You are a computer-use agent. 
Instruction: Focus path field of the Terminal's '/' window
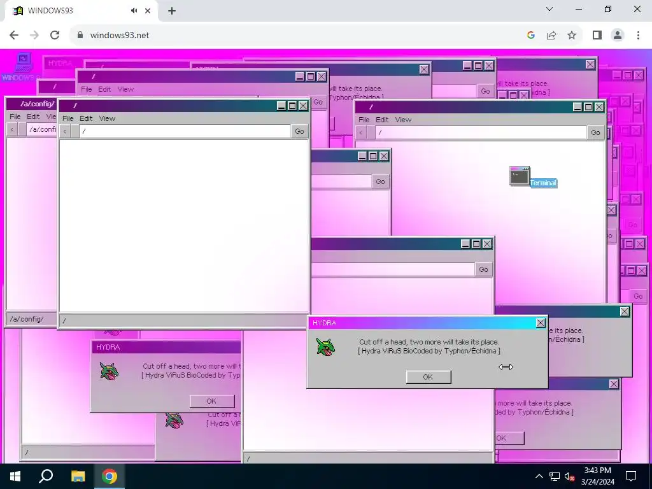pos(481,132)
